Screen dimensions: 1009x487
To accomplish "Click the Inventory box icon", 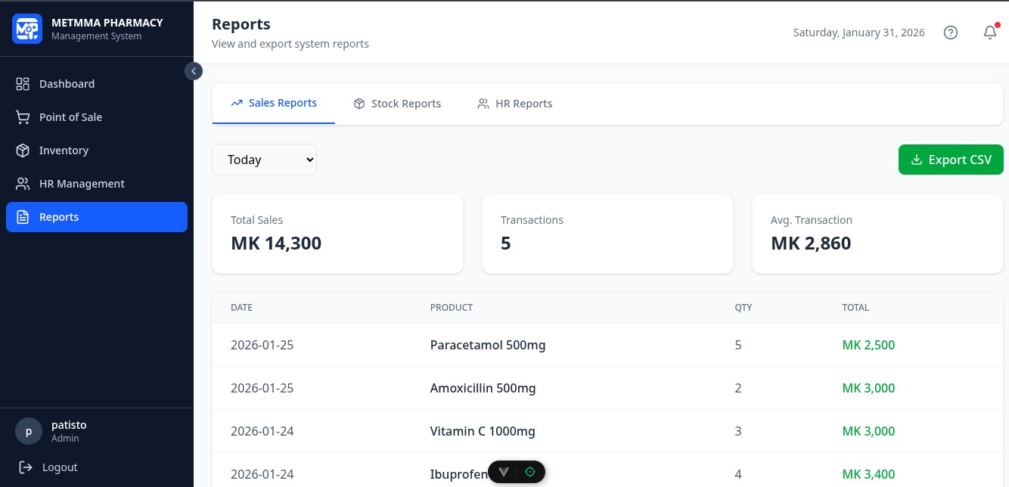I will tap(23, 150).
